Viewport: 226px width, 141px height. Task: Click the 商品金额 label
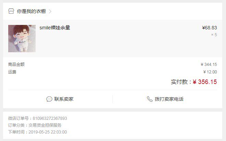coord(16,65)
